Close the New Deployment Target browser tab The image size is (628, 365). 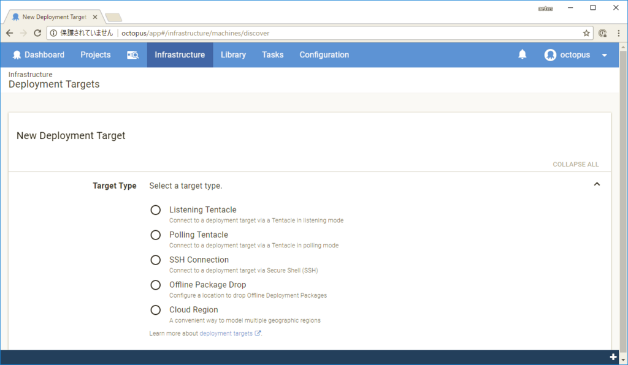(95, 17)
